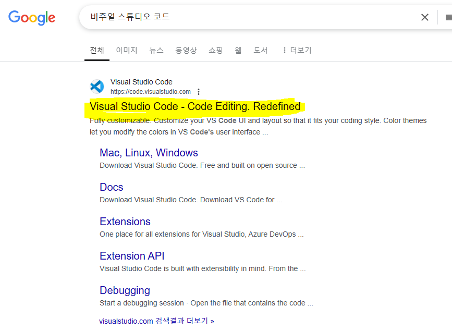This screenshot has height=331, width=452.
Task: Open the Extensions sitelink
Action: coord(125,222)
